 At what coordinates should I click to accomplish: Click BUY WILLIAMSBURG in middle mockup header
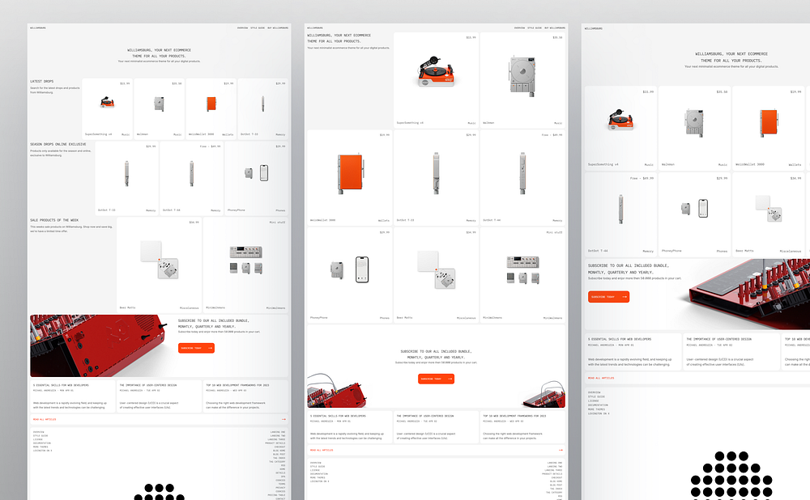(x=555, y=28)
